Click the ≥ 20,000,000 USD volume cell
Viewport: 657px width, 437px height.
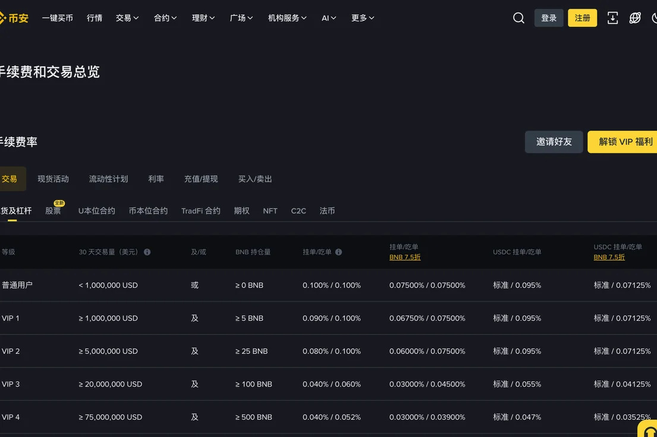110,384
